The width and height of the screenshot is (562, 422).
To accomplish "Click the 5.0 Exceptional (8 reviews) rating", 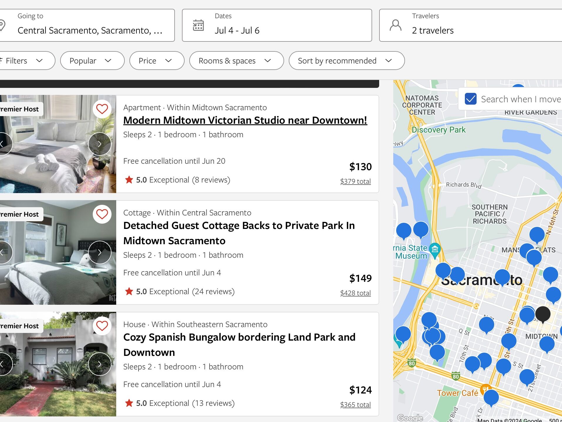I will (x=177, y=180).
